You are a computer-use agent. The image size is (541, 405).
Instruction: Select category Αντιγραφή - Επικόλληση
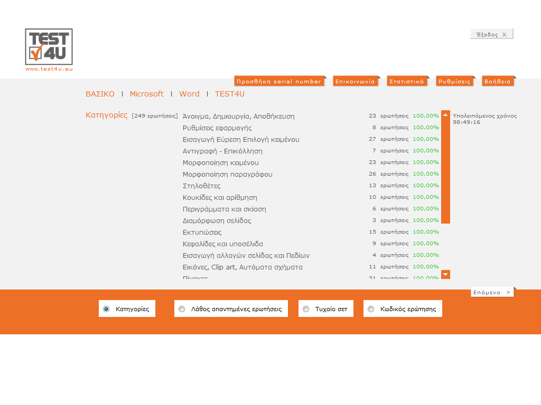[x=222, y=151]
